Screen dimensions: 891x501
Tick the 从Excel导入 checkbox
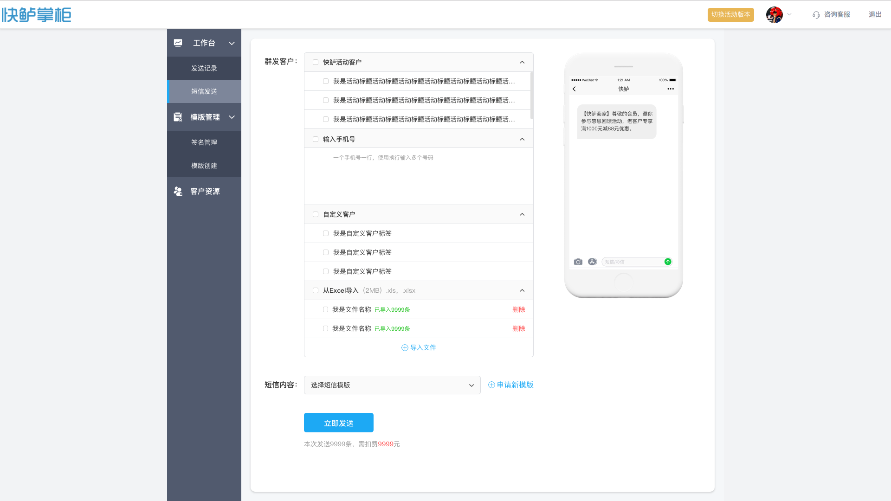click(316, 290)
